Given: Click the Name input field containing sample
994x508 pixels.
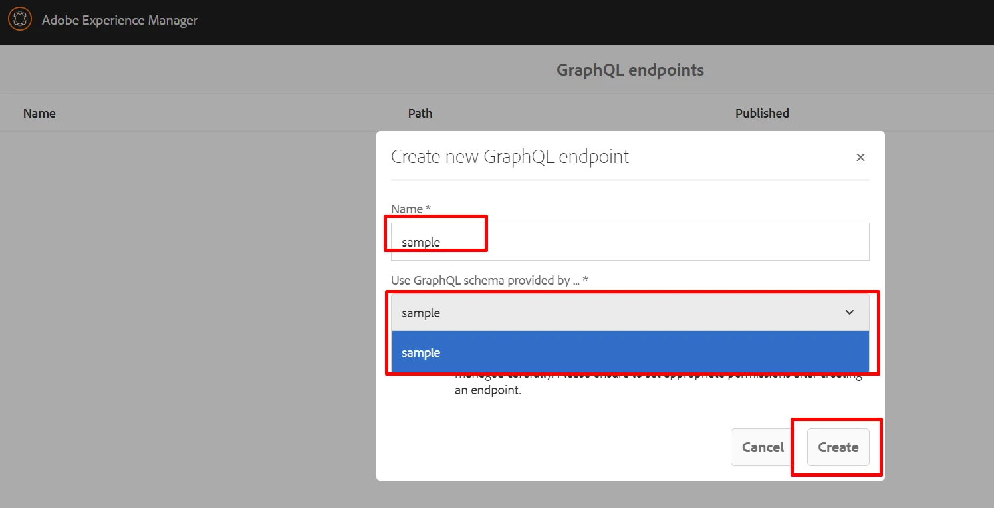Looking at the screenshot, I should 630,242.
